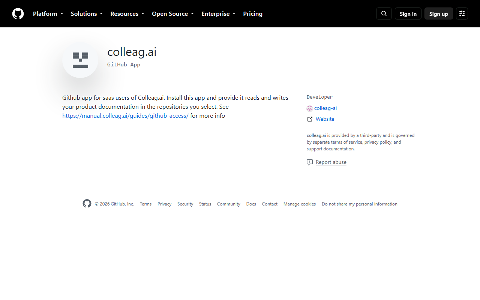Open the search magnifier button
Viewport: 480px width, 300px height.
click(384, 13)
